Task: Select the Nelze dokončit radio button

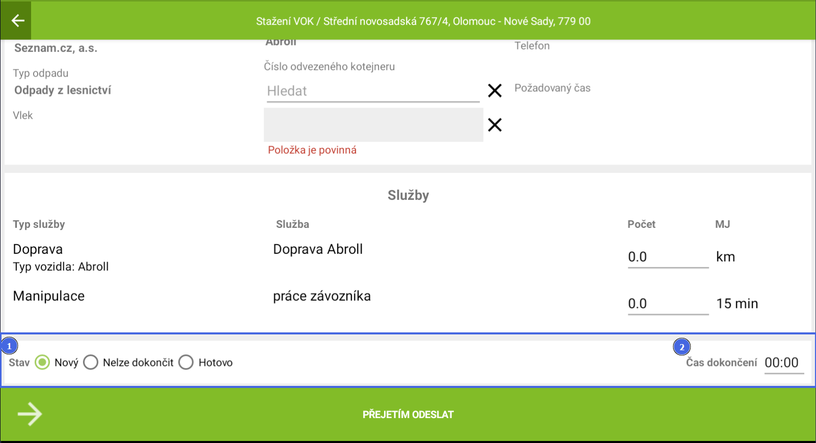Action: pos(91,362)
